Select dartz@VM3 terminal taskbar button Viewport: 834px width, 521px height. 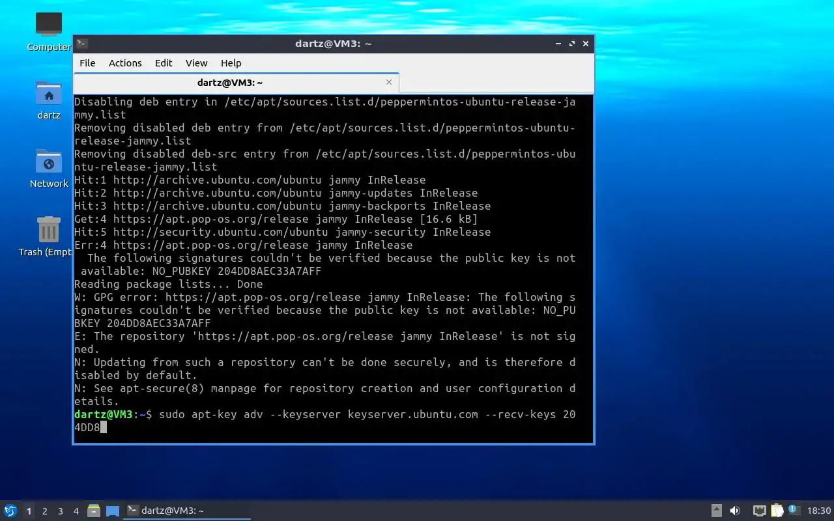(188, 511)
